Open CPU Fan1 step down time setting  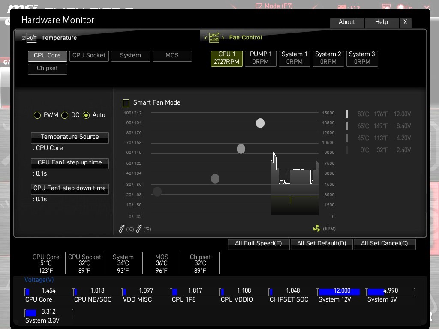(70, 188)
